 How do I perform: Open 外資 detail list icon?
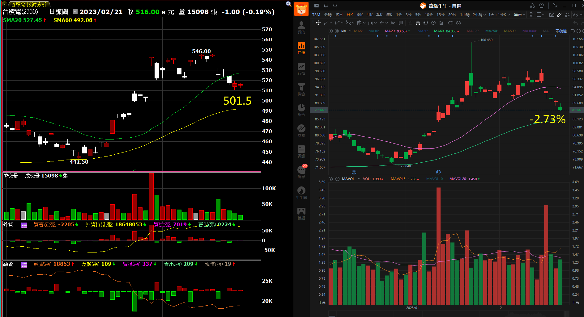pos(24,225)
